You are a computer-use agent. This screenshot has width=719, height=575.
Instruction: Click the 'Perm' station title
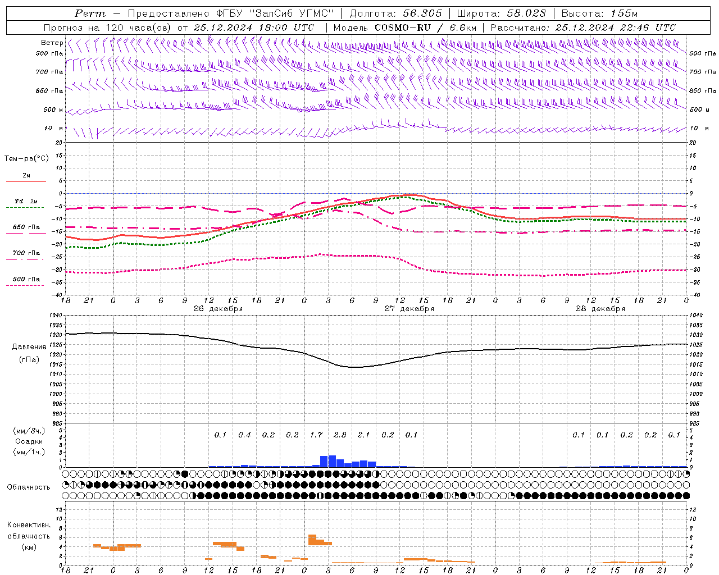click(x=90, y=13)
